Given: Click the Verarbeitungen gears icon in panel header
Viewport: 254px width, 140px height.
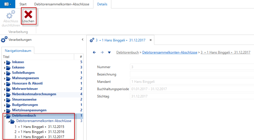Looking at the screenshot, I should point(4,39).
